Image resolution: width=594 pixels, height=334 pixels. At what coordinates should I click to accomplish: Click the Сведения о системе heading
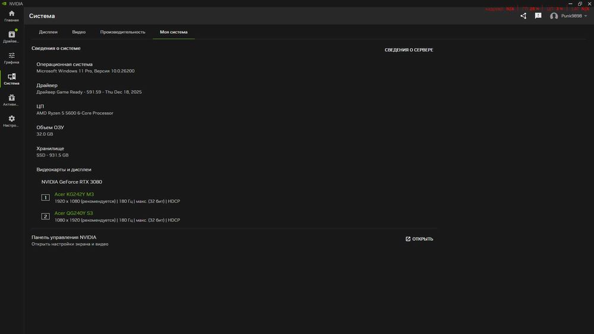[x=56, y=49]
